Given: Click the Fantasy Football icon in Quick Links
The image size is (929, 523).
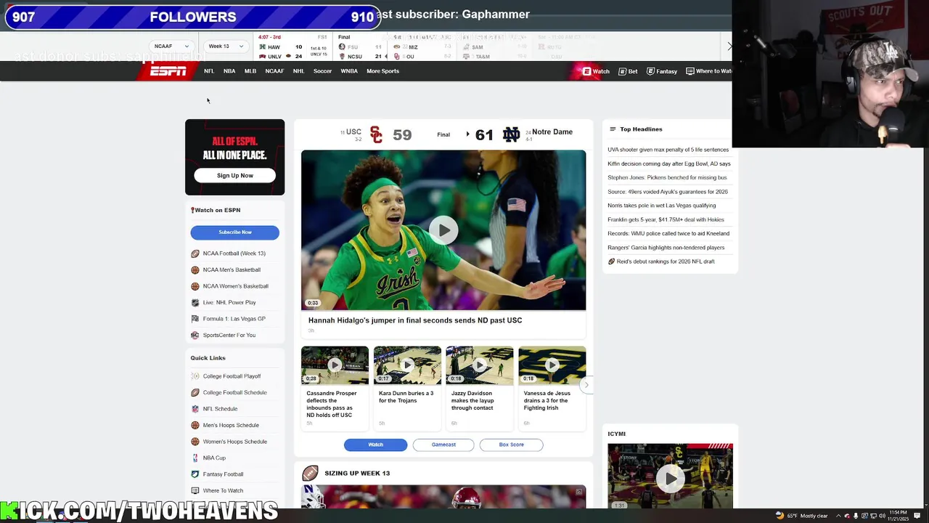Looking at the screenshot, I should pyautogui.click(x=195, y=474).
